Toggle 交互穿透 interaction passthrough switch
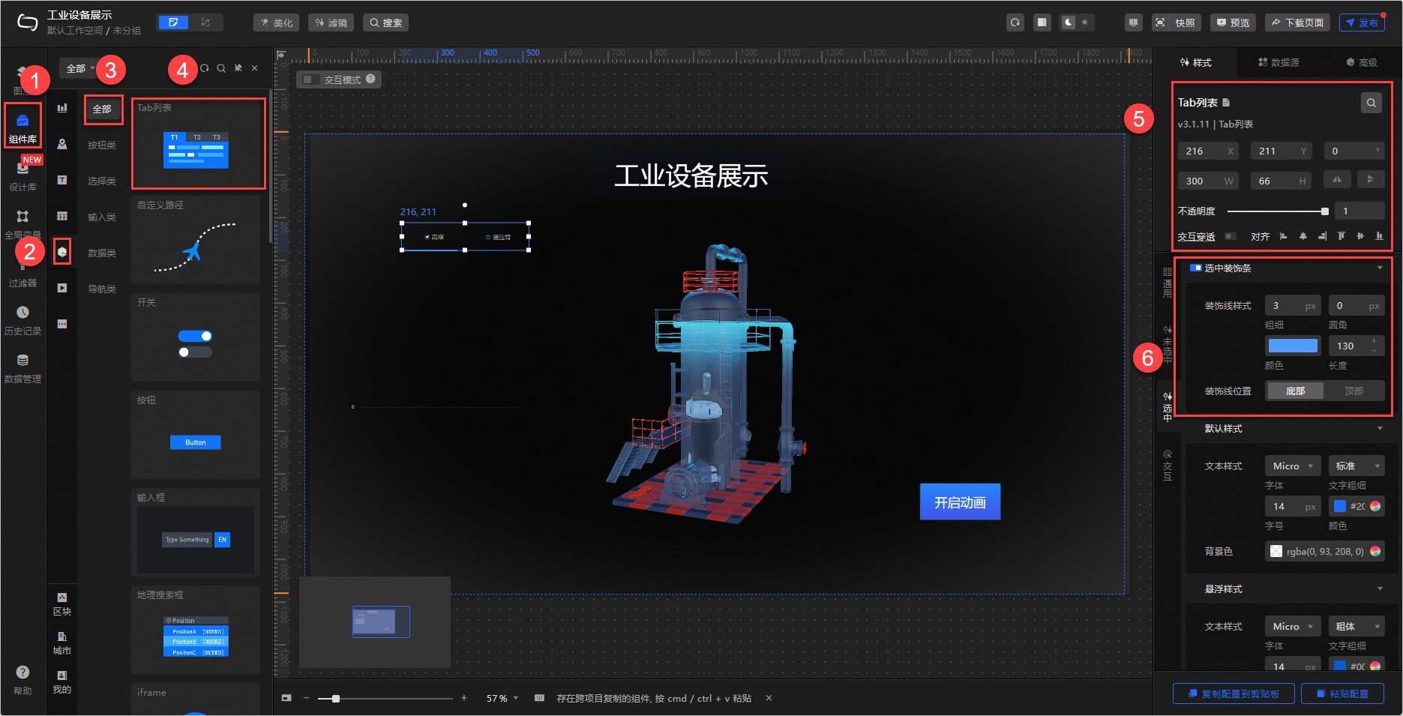 click(x=1231, y=236)
